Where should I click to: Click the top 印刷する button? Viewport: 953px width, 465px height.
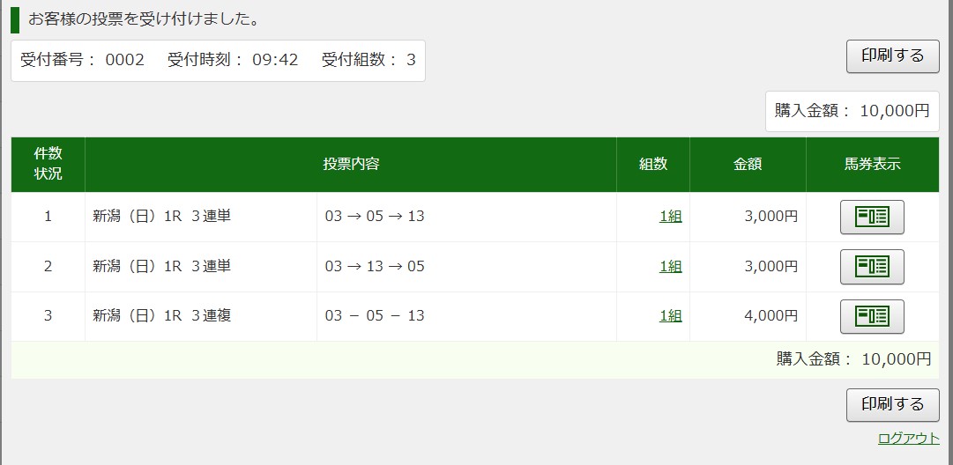[x=892, y=56]
